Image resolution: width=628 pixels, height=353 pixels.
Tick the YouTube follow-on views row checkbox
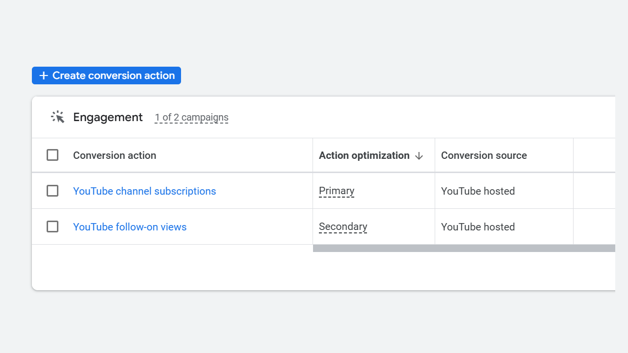coord(52,227)
